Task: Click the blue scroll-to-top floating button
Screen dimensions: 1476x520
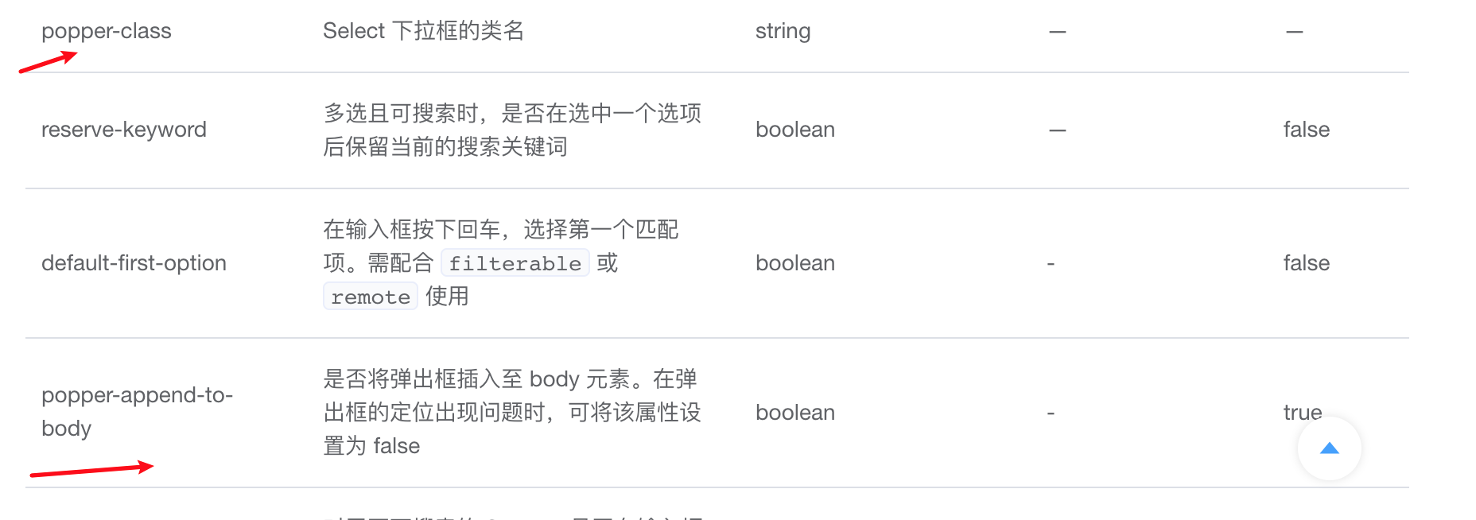Action: coord(1329,448)
